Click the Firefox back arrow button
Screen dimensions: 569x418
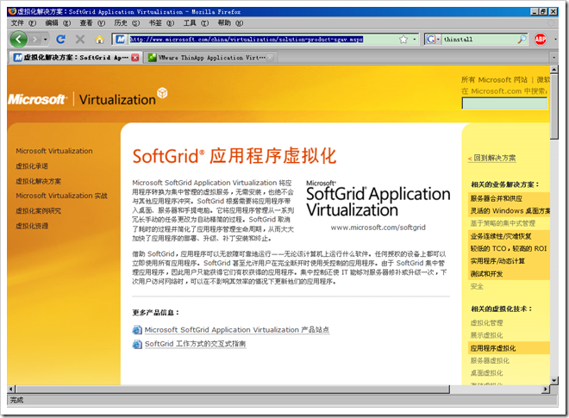tap(18, 39)
